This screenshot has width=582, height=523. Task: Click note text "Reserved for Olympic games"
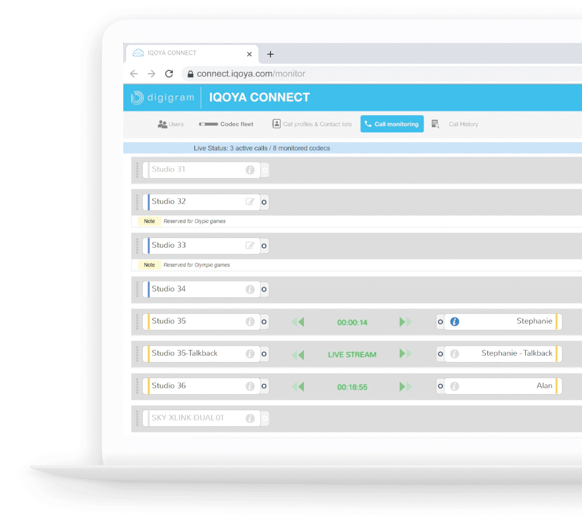pyautogui.click(x=197, y=265)
